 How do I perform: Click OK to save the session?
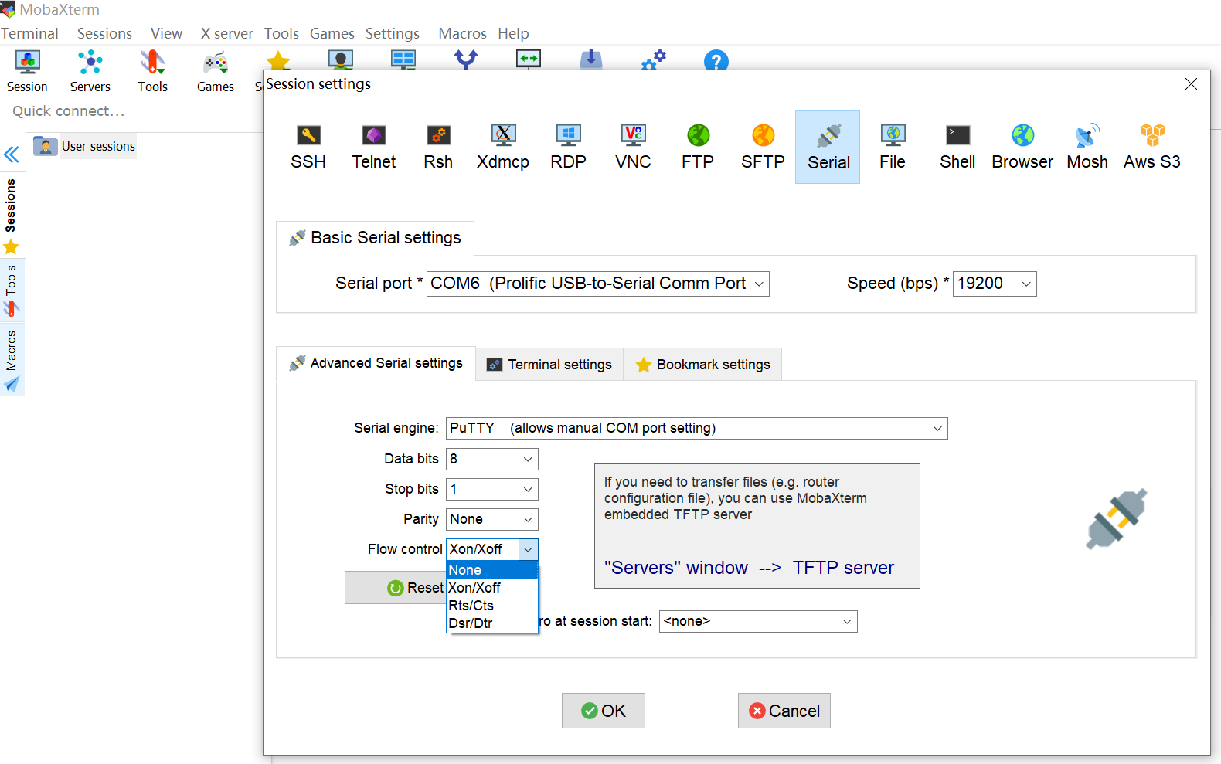[x=604, y=711]
